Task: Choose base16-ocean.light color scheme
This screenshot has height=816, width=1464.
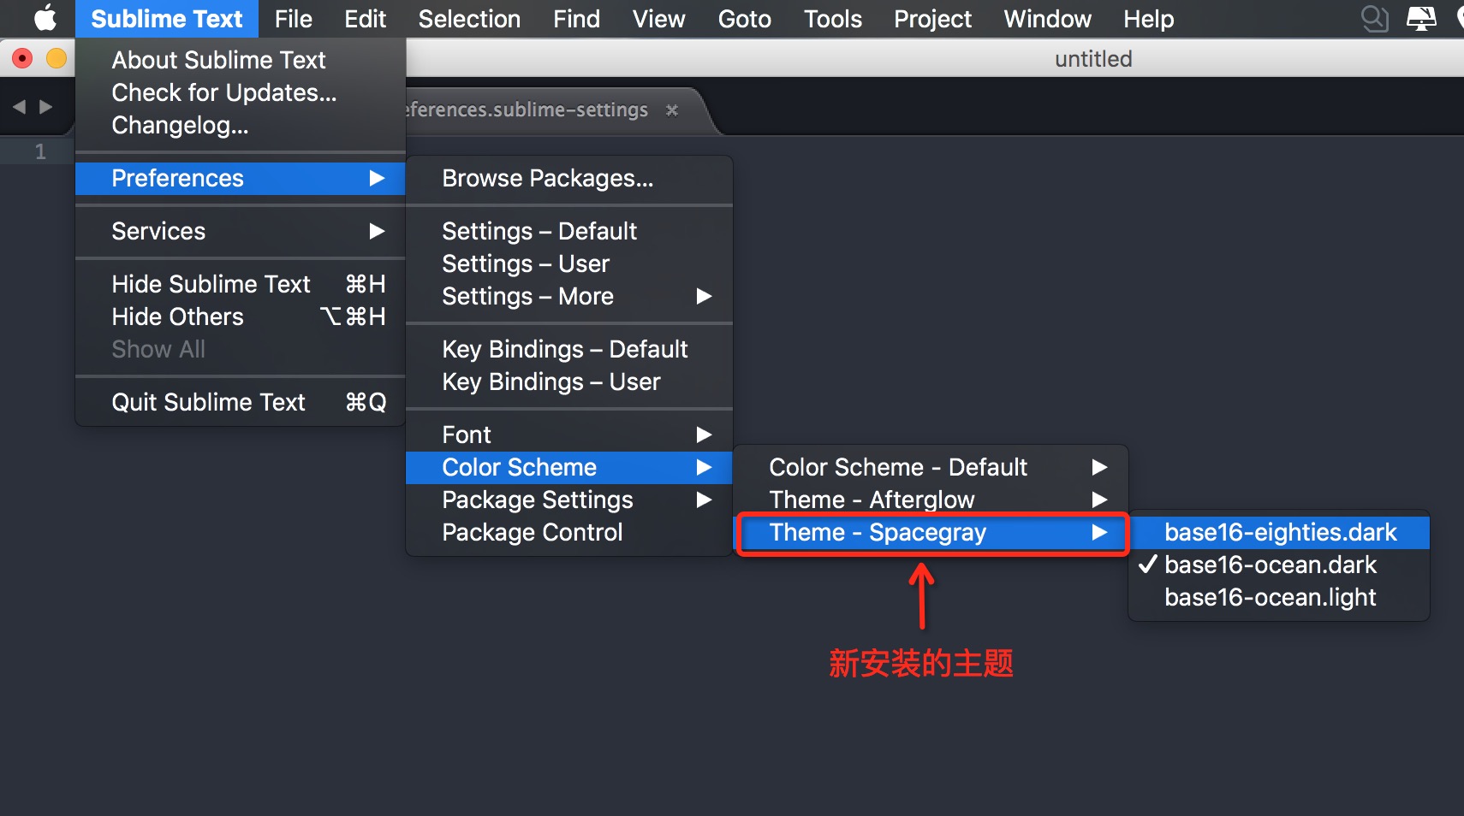Action: click(1270, 597)
